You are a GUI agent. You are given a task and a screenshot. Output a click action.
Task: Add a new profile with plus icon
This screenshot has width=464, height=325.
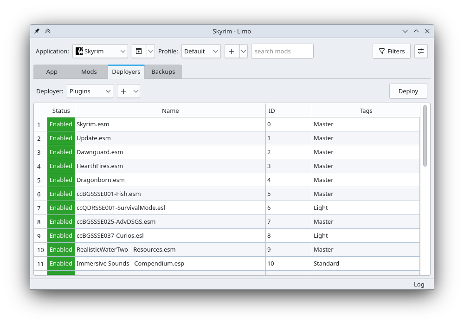click(232, 51)
